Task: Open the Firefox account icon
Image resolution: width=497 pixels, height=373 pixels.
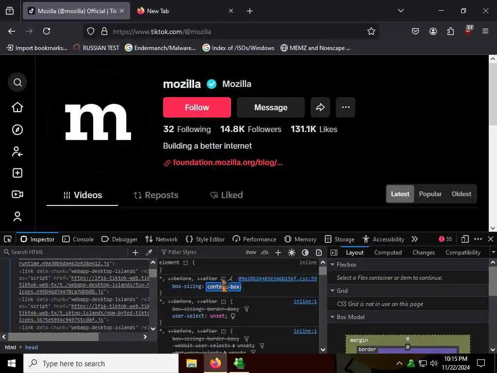Action: click(433, 31)
